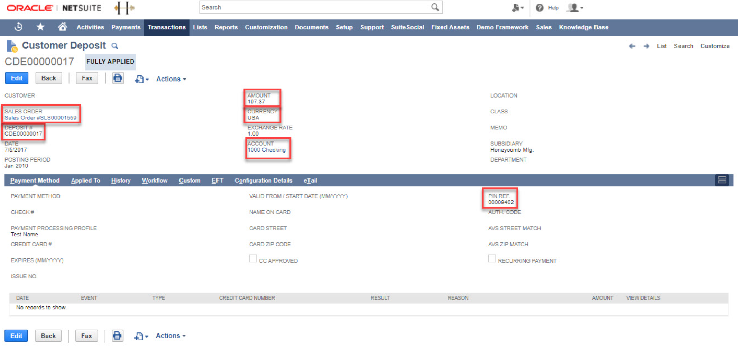Image resolution: width=738 pixels, height=348 pixels.
Task: Check the CC Approved checkbox
Action: click(x=253, y=259)
